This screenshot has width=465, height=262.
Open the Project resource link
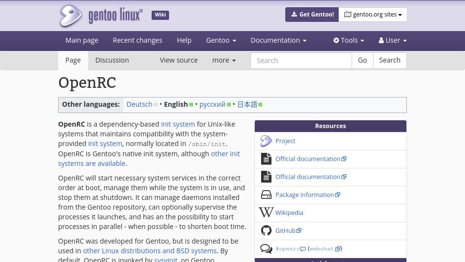tap(285, 141)
